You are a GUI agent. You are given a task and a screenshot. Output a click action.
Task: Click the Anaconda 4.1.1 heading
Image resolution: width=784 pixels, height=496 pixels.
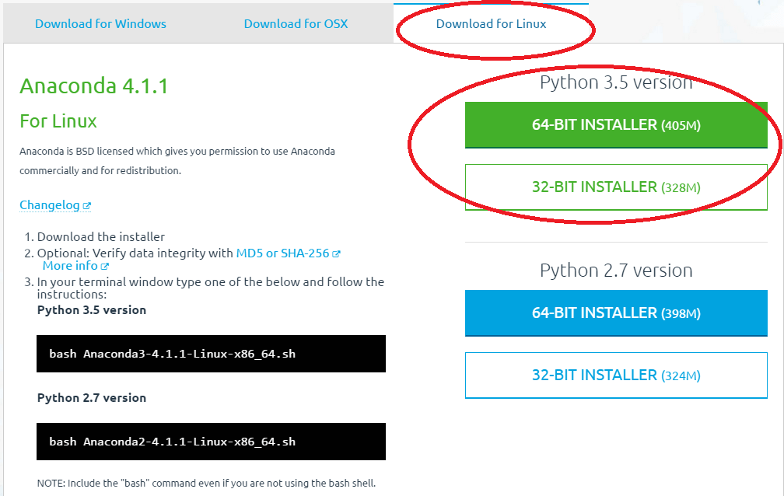[x=93, y=86]
